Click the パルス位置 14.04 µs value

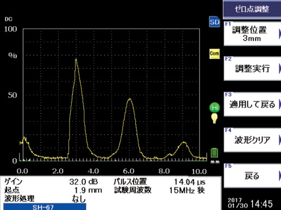[190, 182]
